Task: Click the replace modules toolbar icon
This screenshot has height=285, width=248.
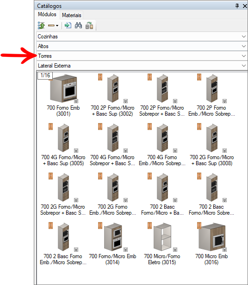Action: 89,25
